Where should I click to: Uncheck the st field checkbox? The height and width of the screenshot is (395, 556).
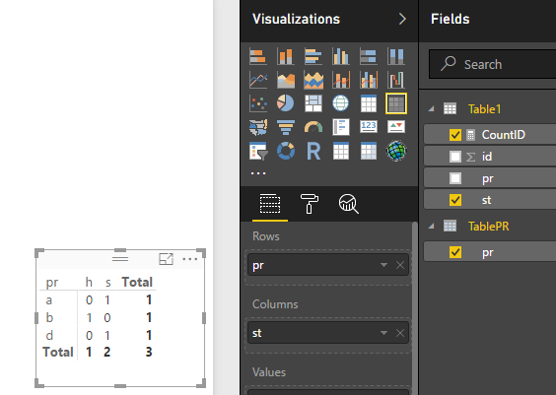coord(455,200)
